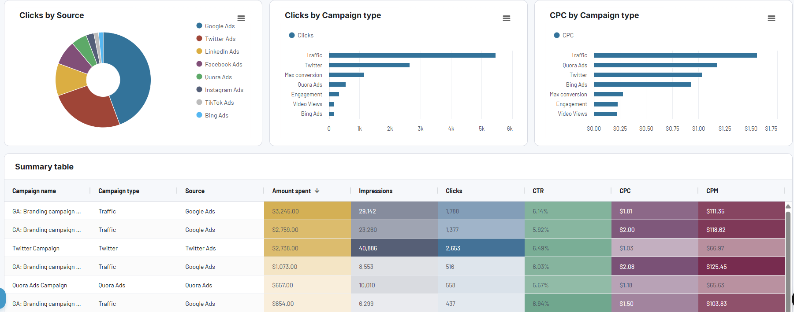Toggle TikTok Ads legend entry
Viewport: 794px width, 312px height.
pos(215,103)
